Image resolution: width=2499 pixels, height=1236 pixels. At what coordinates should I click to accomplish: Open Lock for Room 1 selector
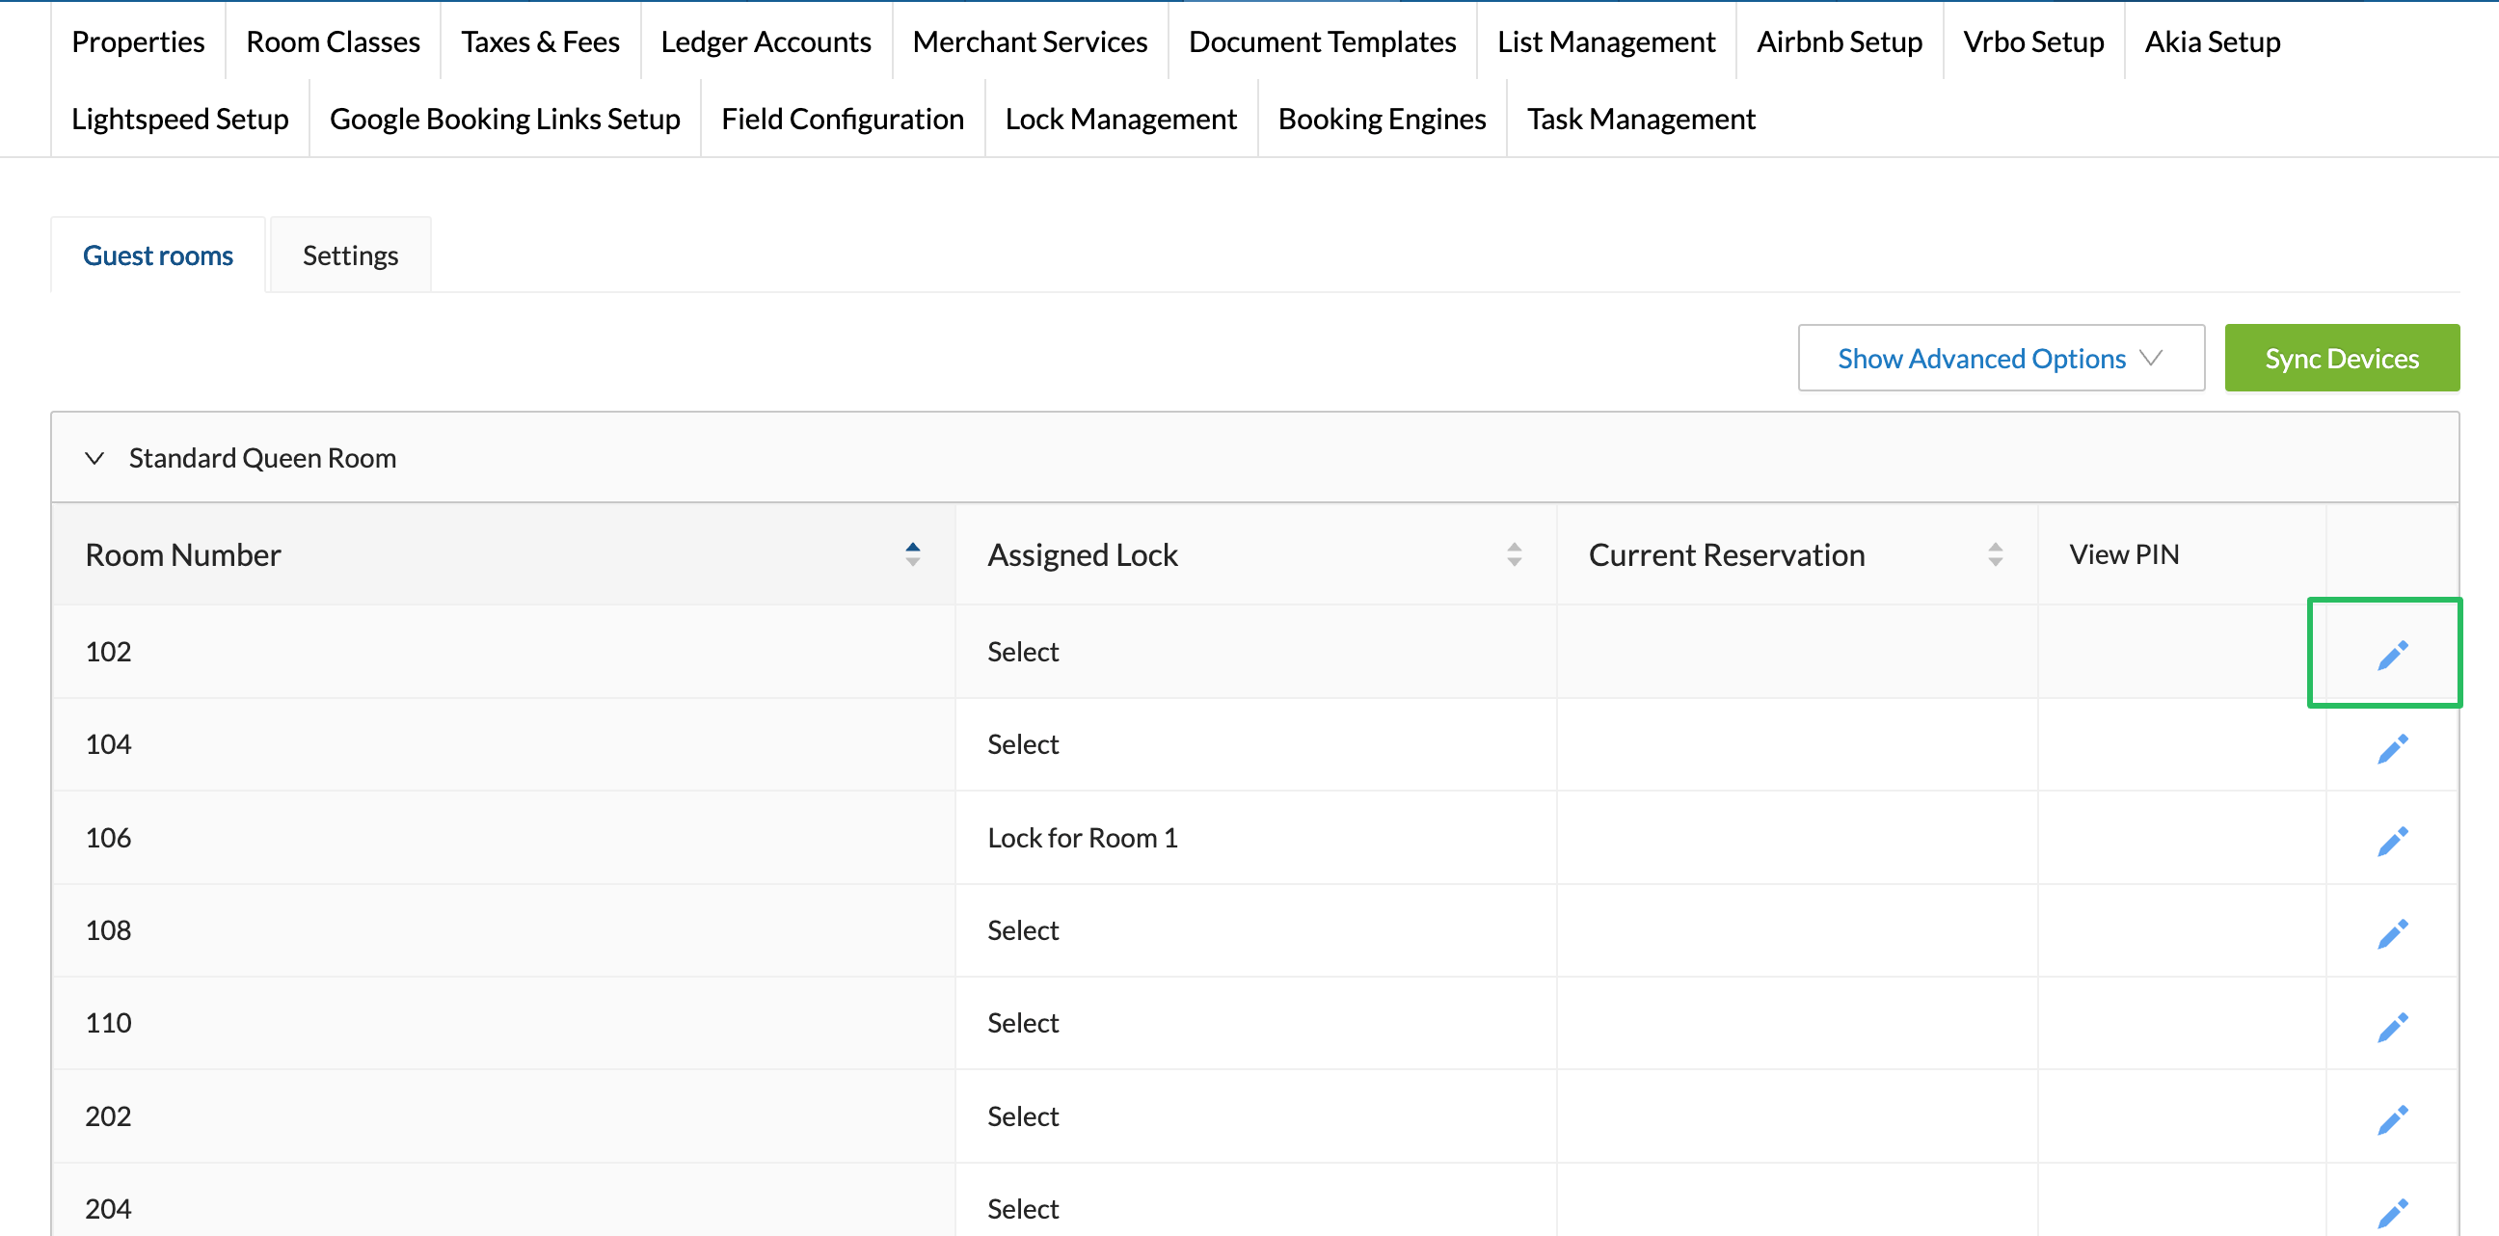point(1082,837)
